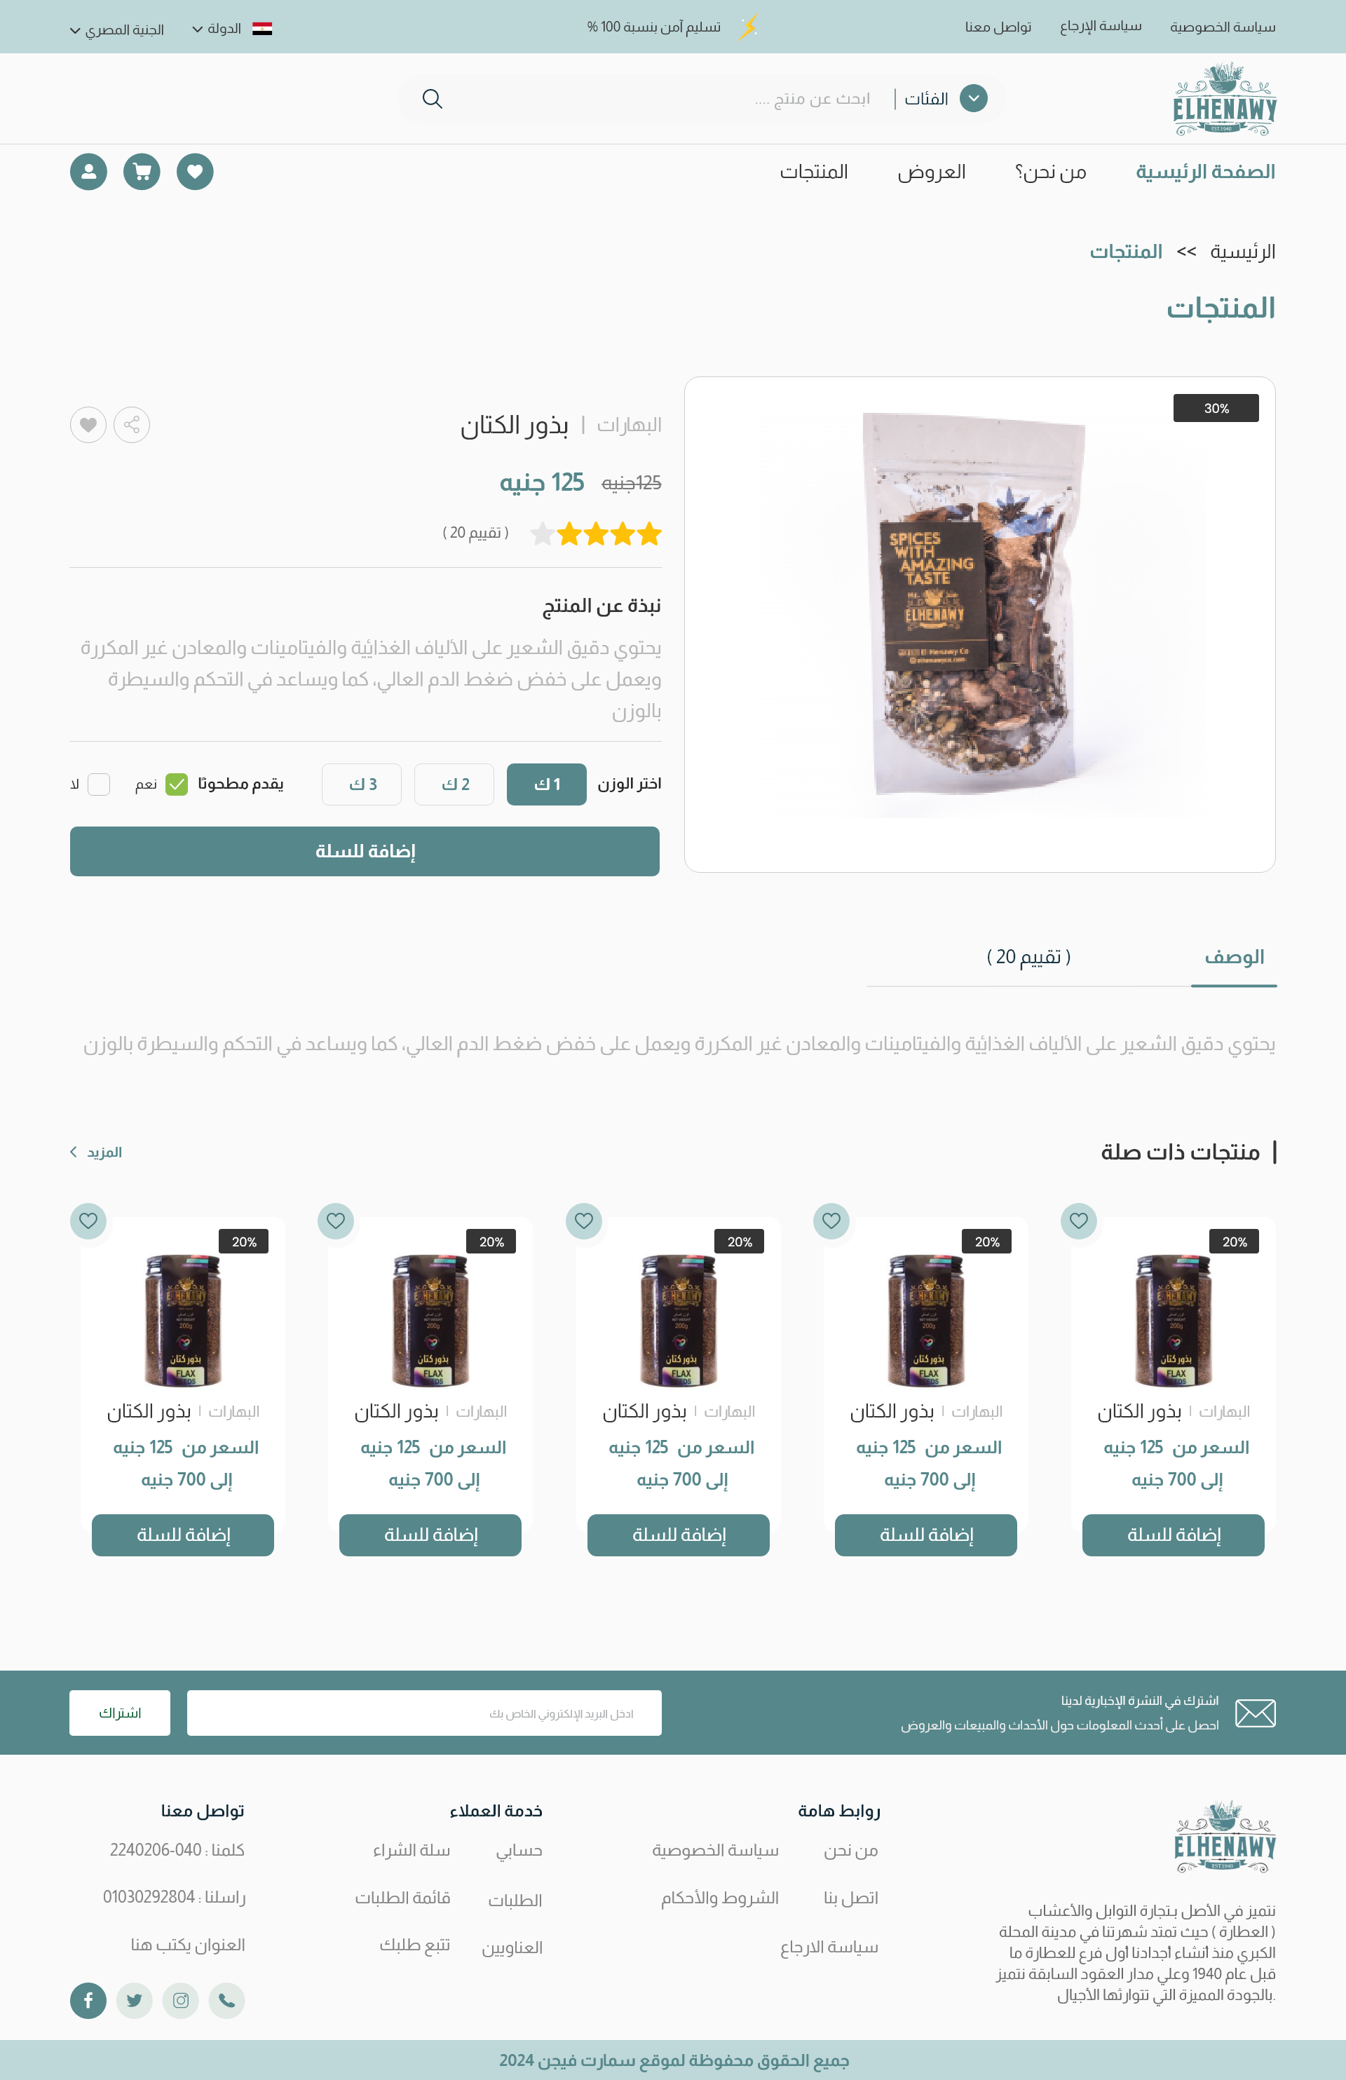The width and height of the screenshot is (1346, 2080).
Task: Select the 2 ك weight option
Action: tap(454, 784)
